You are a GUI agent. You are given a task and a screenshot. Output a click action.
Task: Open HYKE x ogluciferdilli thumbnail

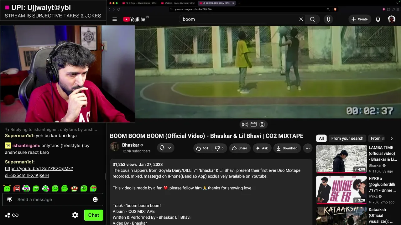[x=341, y=190]
